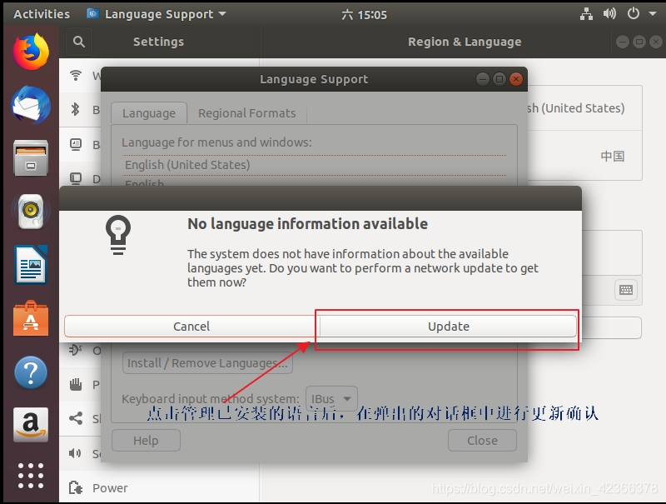Image resolution: width=666 pixels, height=504 pixels.
Task: Click Activities in the top bar
Action: 42,14
